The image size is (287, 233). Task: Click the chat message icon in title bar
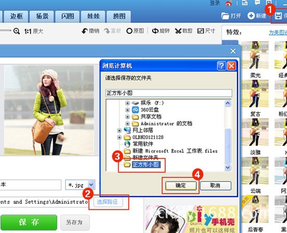point(257,3)
